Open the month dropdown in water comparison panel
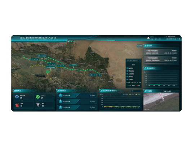Screen dimensions: 191x141 coord(136,91)
